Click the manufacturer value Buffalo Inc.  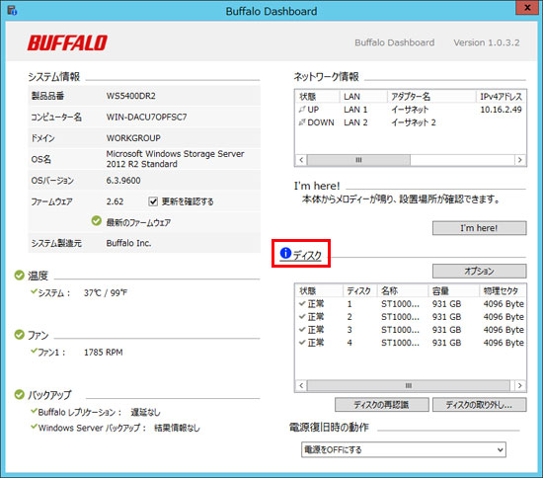click(128, 243)
